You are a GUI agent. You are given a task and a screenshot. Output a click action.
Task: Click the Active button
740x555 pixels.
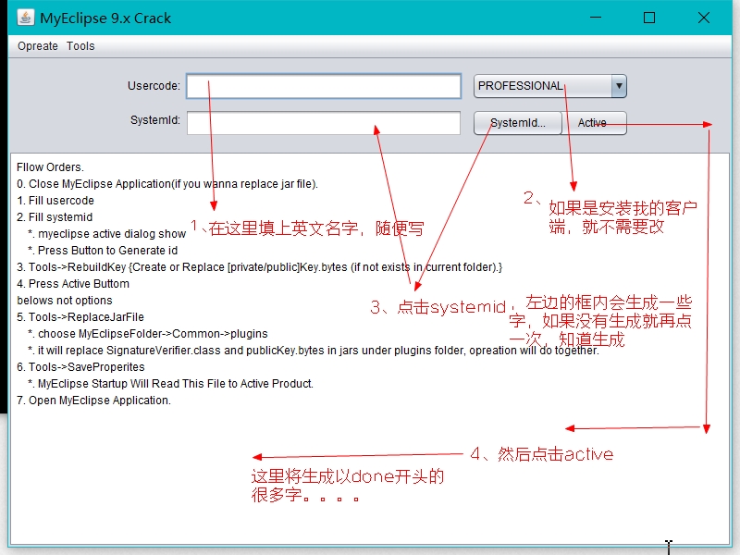tap(594, 123)
